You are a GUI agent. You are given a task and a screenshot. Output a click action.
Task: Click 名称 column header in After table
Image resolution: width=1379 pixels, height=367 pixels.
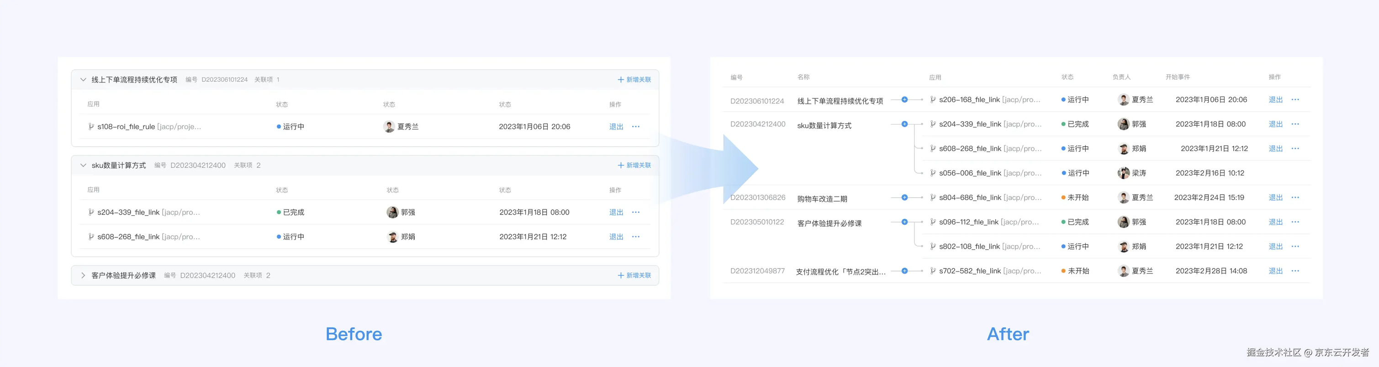coord(803,77)
